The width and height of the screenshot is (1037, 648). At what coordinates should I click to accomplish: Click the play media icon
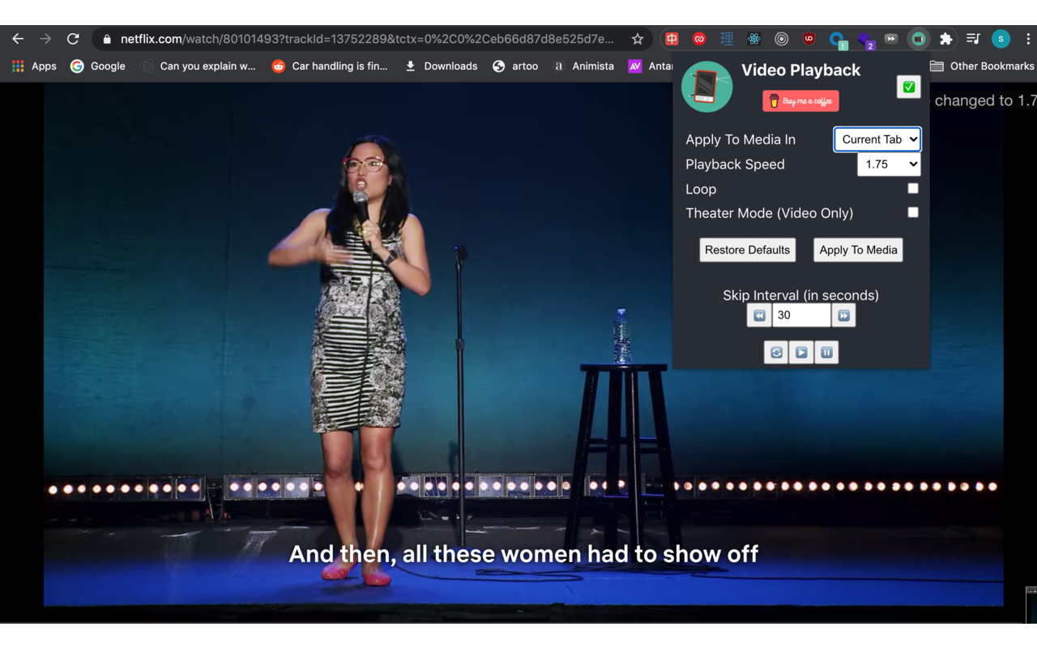tap(801, 352)
